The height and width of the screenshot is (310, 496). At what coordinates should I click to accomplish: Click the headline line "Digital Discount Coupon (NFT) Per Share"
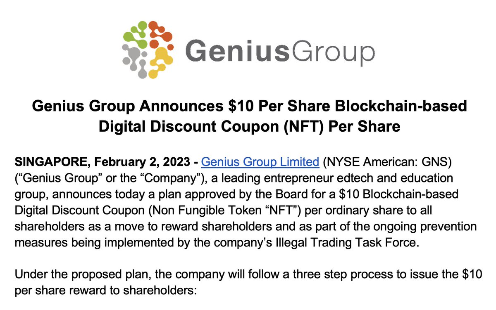(x=249, y=127)
